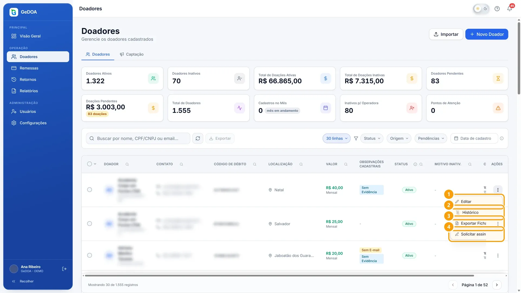Click the logout icon beside Ana Ribeiro
Image resolution: width=521 pixels, height=293 pixels.
click(64, 269)
